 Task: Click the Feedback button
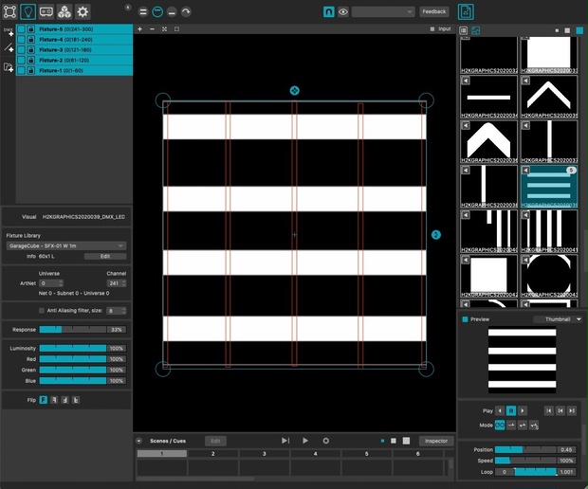coord(433,11)
